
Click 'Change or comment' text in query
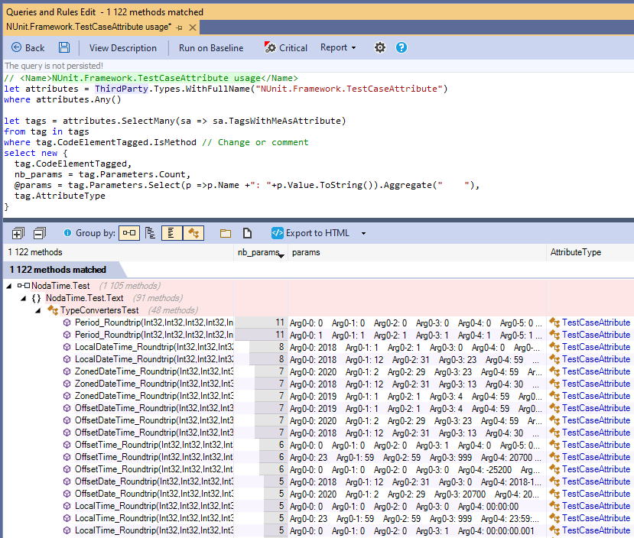pos(263,142)
